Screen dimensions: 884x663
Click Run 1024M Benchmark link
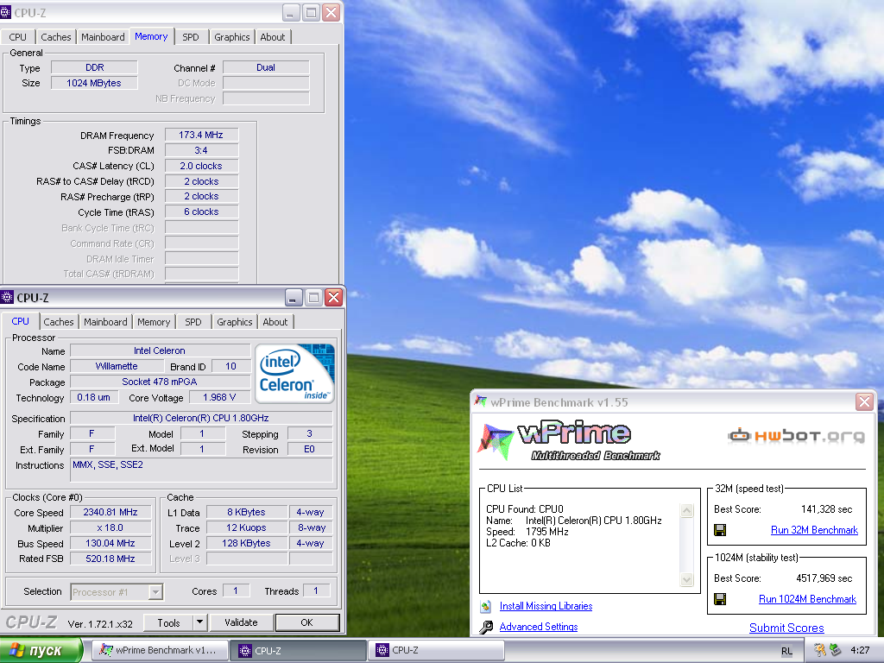(807, 599)
